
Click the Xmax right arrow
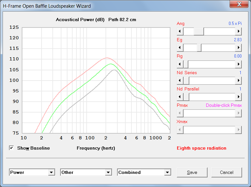tap(238, 130)
